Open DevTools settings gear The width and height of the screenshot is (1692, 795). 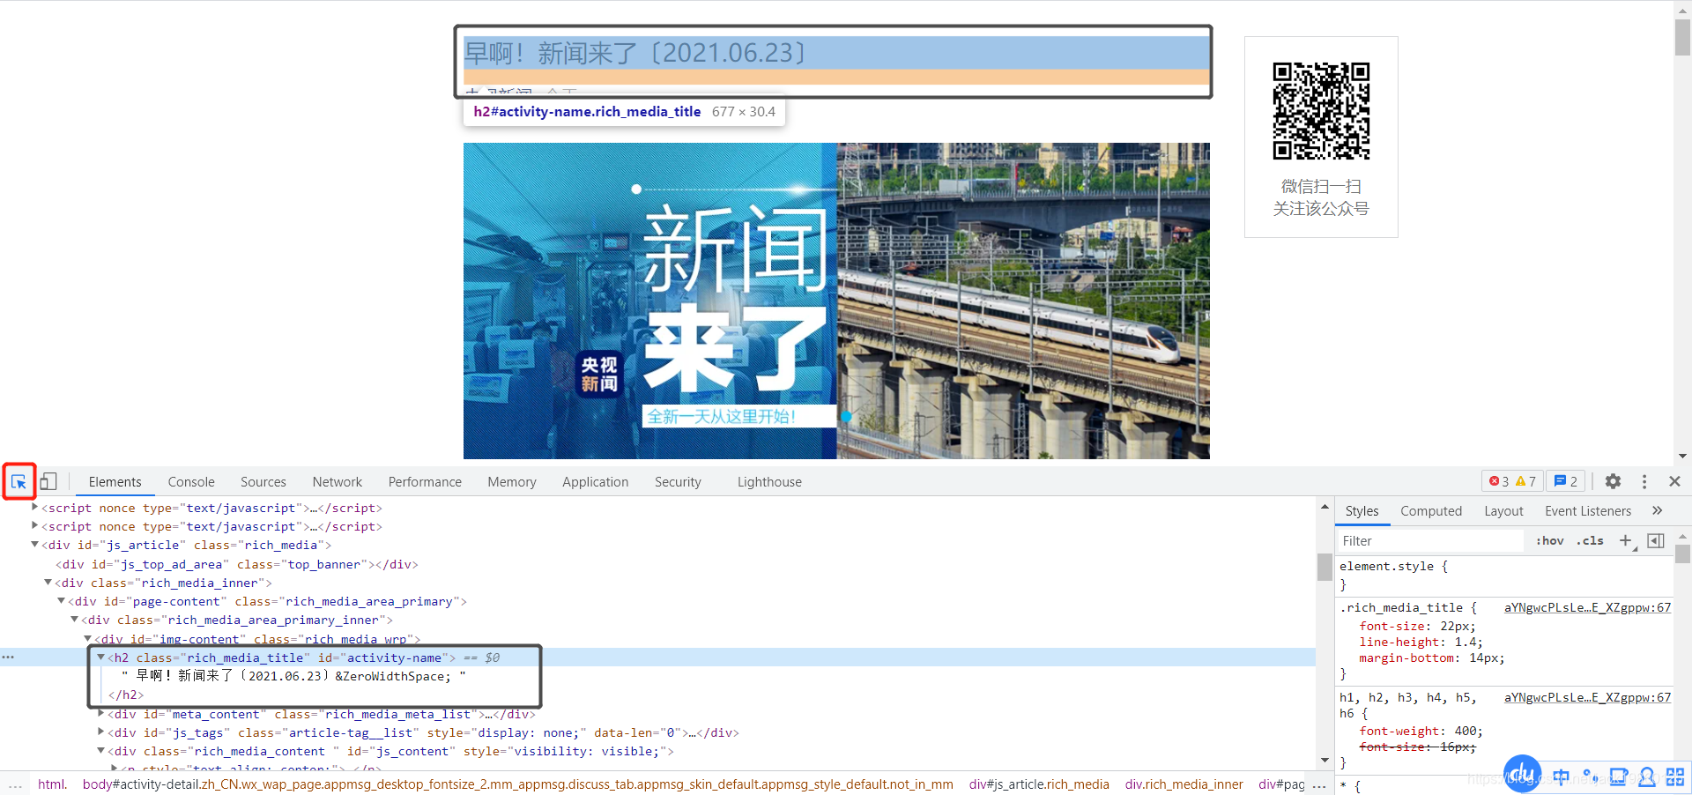click(x=1613, y=481)
